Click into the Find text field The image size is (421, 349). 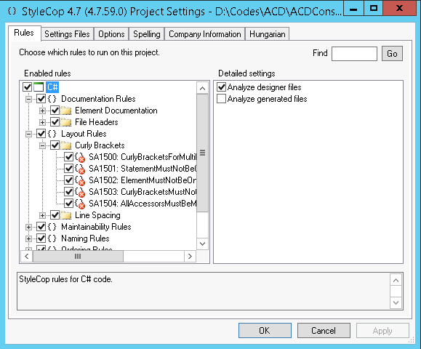[354, 54]
